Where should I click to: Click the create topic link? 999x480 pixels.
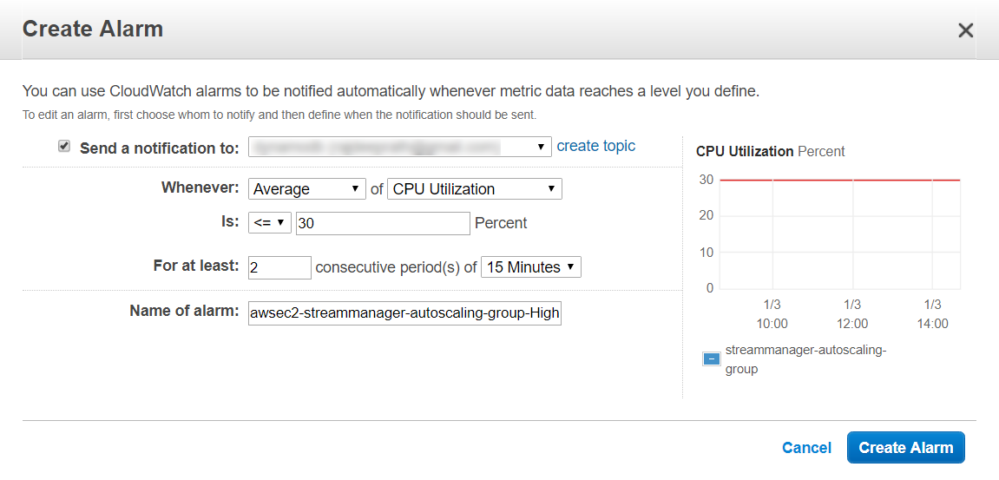point(595,146)
